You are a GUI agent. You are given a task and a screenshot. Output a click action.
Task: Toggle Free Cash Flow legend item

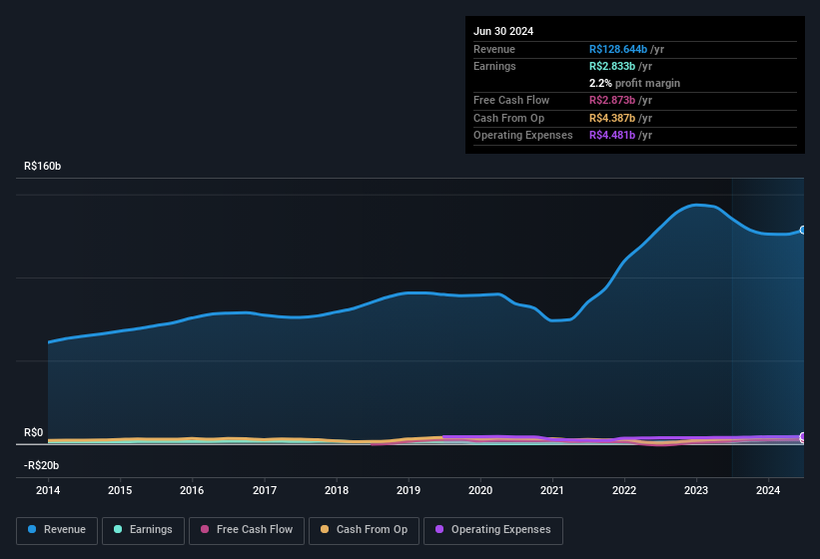click(x=247, y=530)
